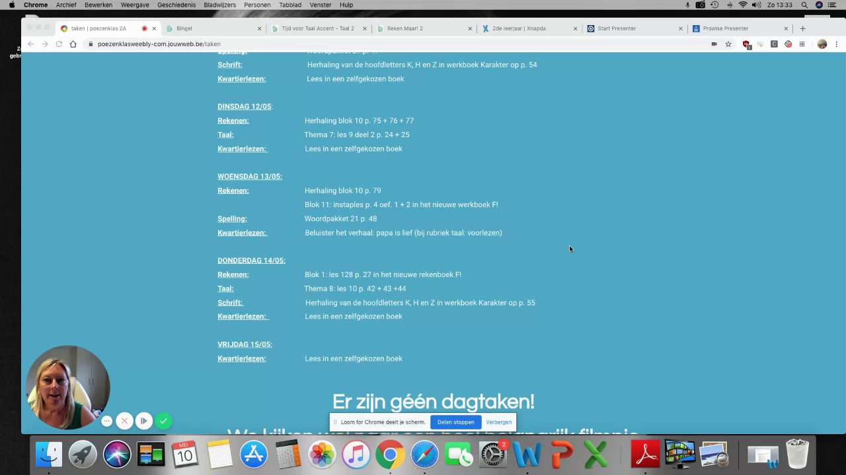
Task: Reload the page with the refresh icon
Action: pos(59,44)
